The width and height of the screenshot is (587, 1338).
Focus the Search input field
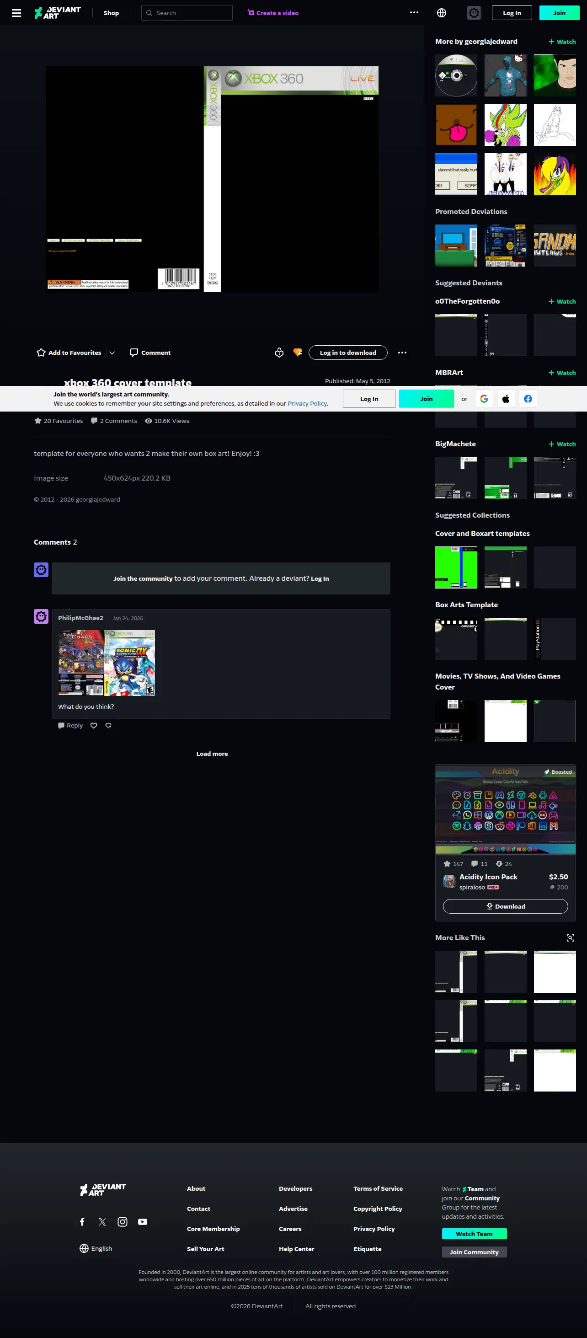click(x=187, y=13)
